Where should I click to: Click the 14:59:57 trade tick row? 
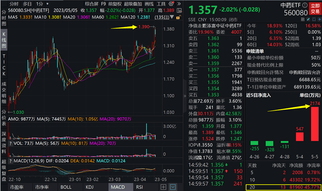click(215, 184)
